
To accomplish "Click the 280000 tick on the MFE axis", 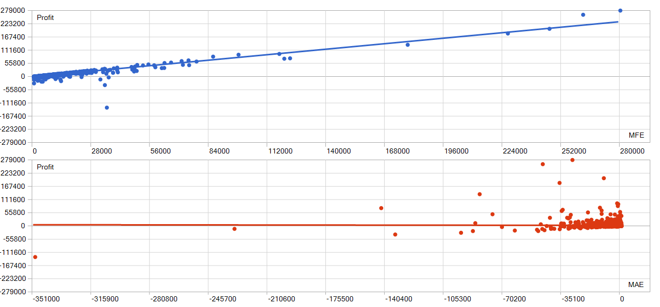I will tap(633, 151).
